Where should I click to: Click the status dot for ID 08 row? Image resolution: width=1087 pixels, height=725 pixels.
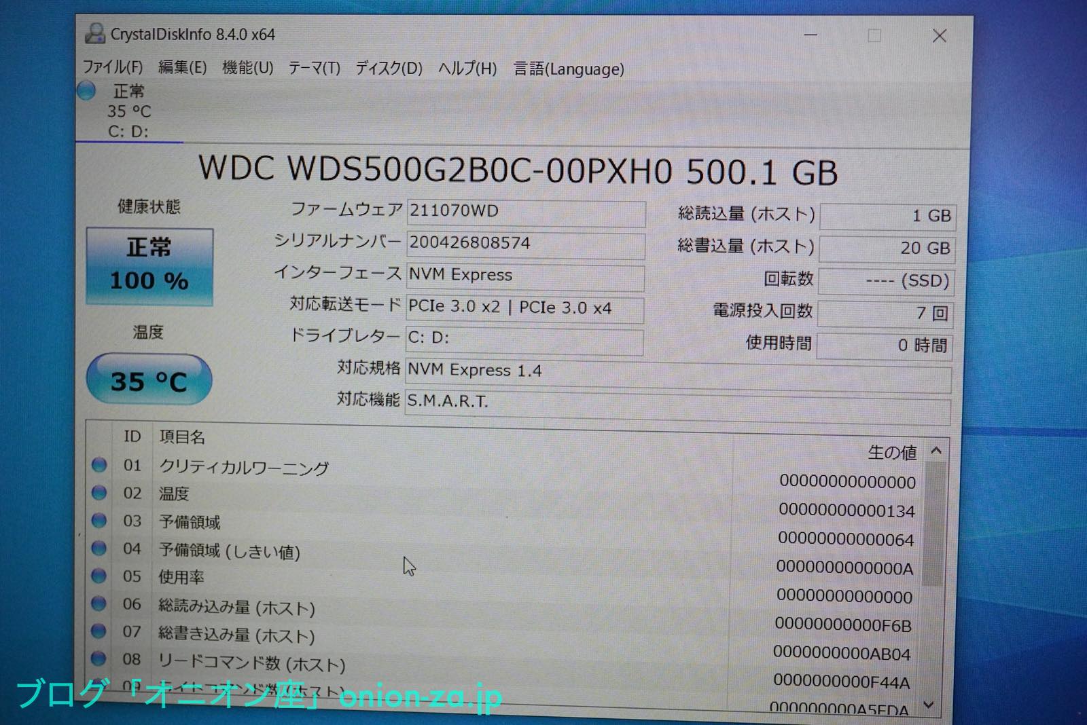tap(99, 658)
